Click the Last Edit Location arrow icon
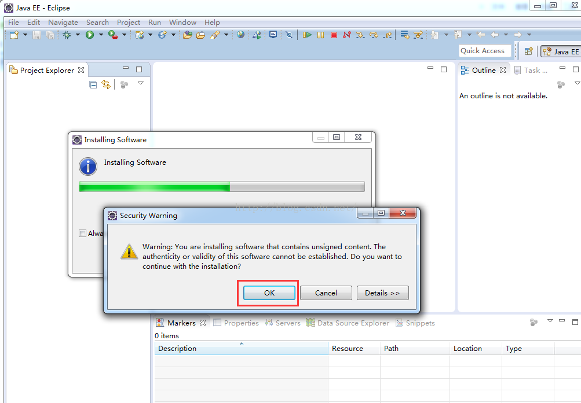Image resolution: width=581 pixels, height=403 pixels. pyautogui.click(x=481, y=35)
